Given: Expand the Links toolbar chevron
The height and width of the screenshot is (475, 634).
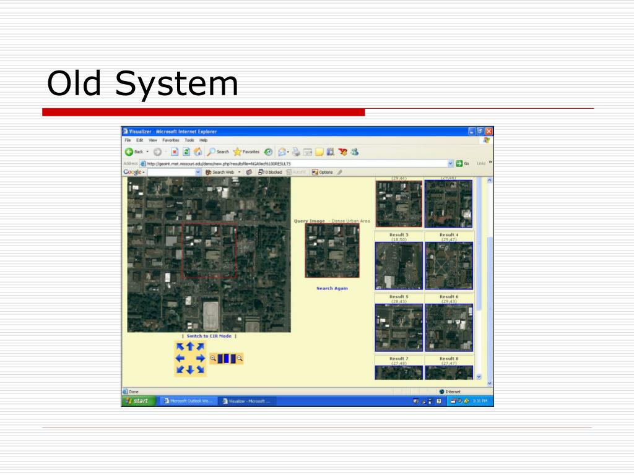Looking at the screenshot, I should pyautogui.click(x=490, y=162).
